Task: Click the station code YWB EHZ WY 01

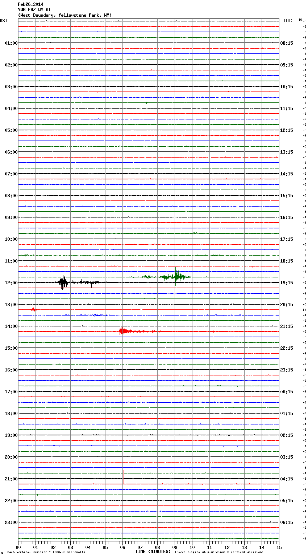Action: click(34, 10)
